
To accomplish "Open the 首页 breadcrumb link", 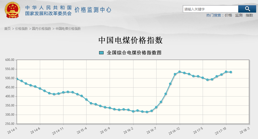I will coord(7,29).
